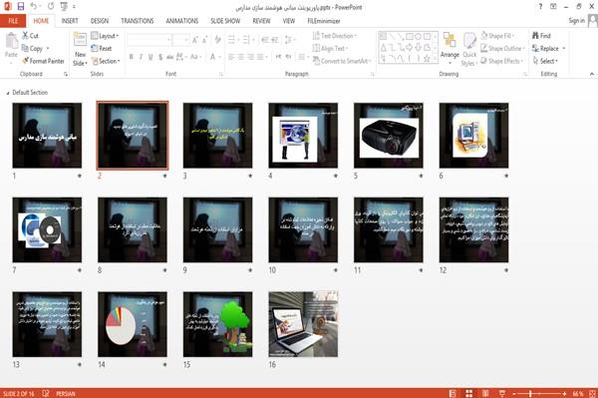Open the Layout dropdown
Screen dimensions: 598x398
coord(105,36)
